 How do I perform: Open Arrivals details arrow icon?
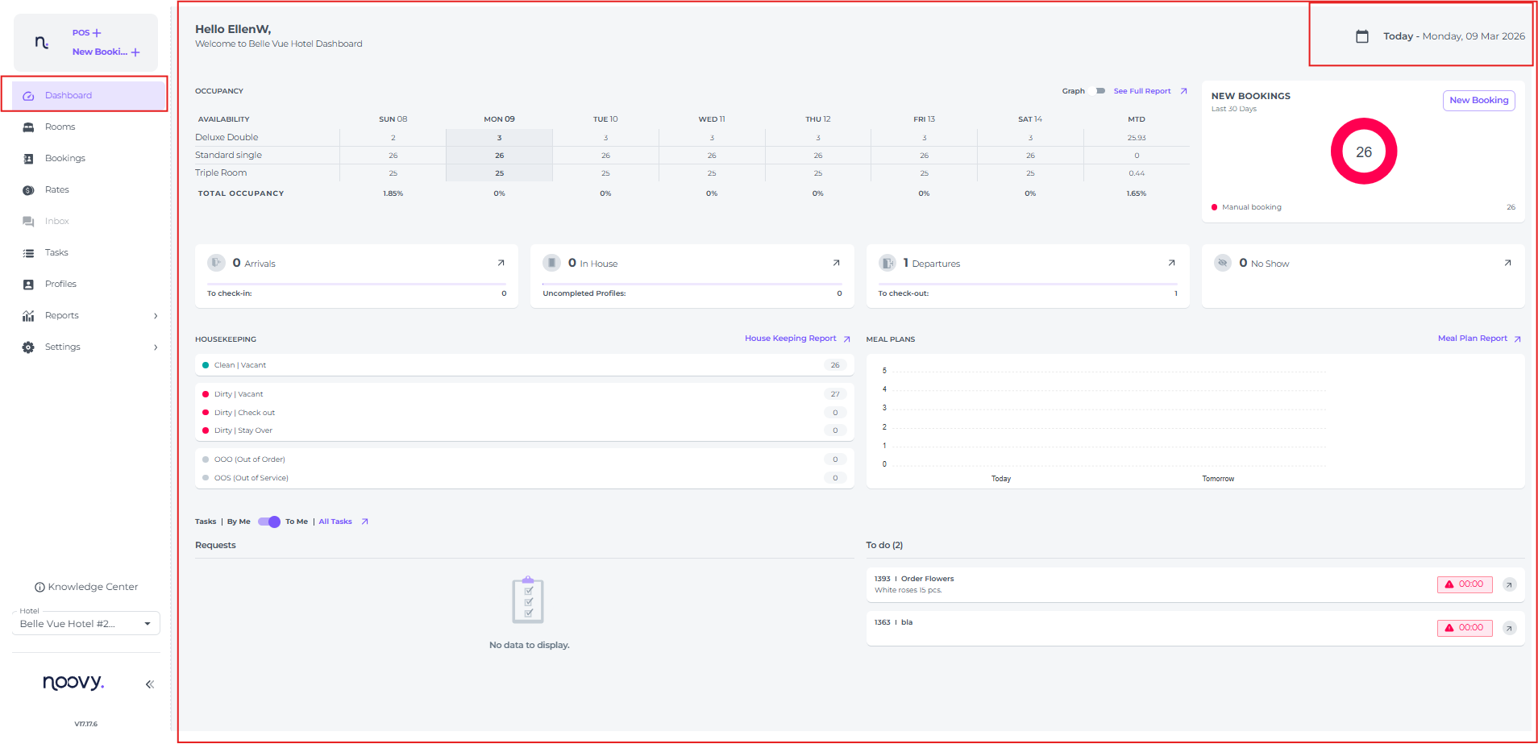point(501,263)
